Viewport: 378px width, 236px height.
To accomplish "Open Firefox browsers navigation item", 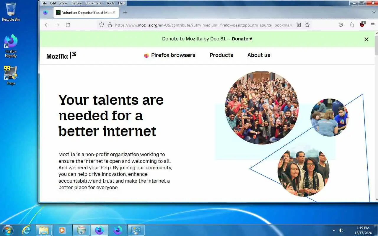I will point(170,55).
